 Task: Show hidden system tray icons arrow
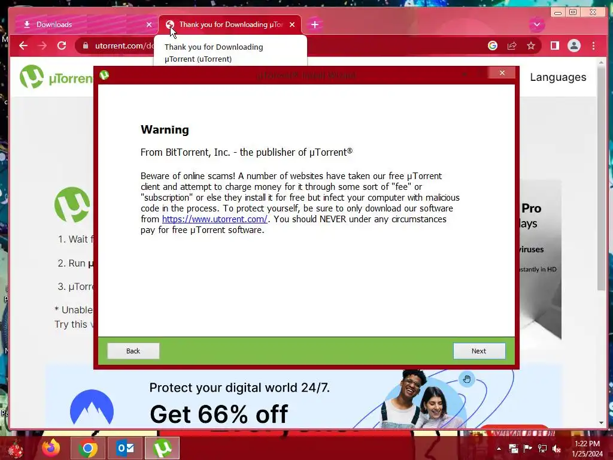(x=499, y=449)
